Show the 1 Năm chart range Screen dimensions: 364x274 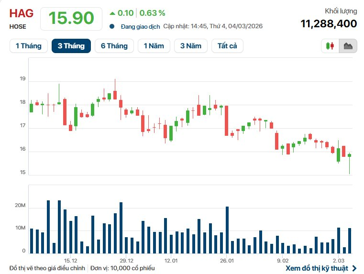(x=154, y=46)
